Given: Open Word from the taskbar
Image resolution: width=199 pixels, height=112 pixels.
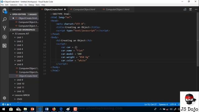Looking at the screenshot, I should pyautogui.click(x=47, y=109).
